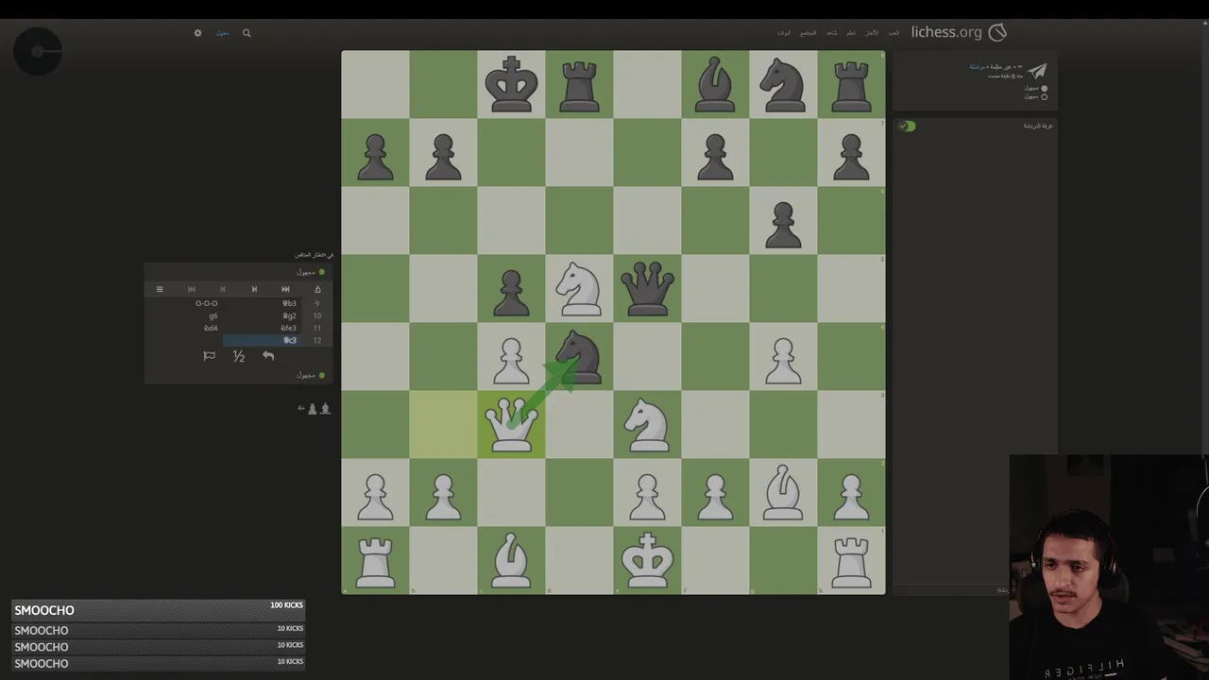Select the white rook on a1
This screenshot has width=1209, height=680.
coord(375,561)
